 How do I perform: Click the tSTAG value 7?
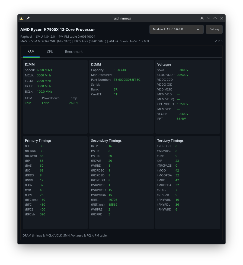tap(176, 190)
